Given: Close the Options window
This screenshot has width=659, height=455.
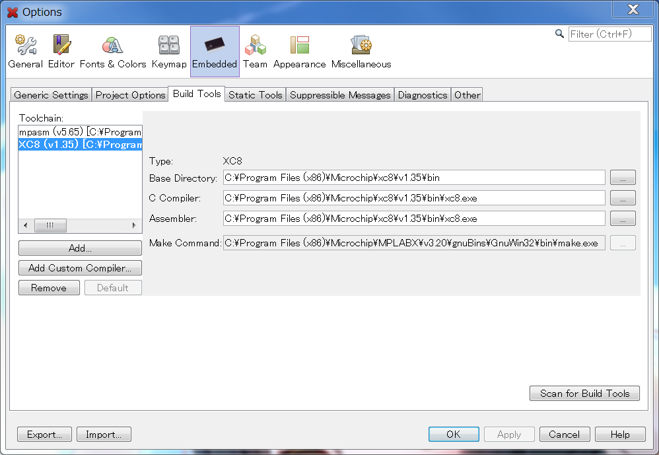Looking at the screenshot, I should tap(633, 9).
